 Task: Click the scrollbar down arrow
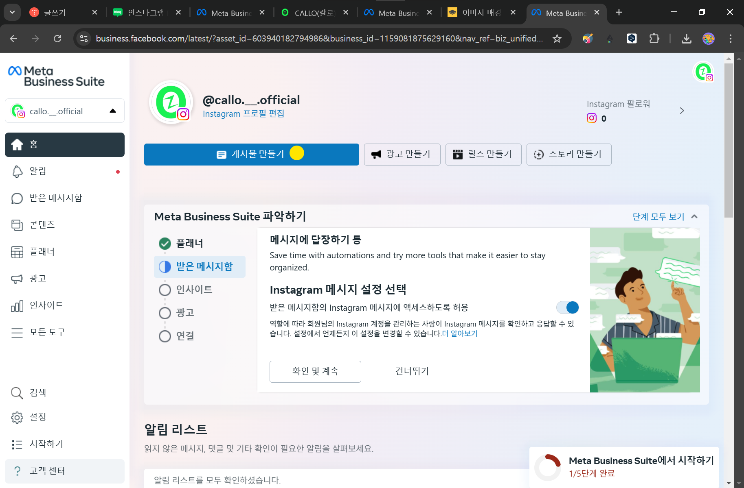click(729, 483)
